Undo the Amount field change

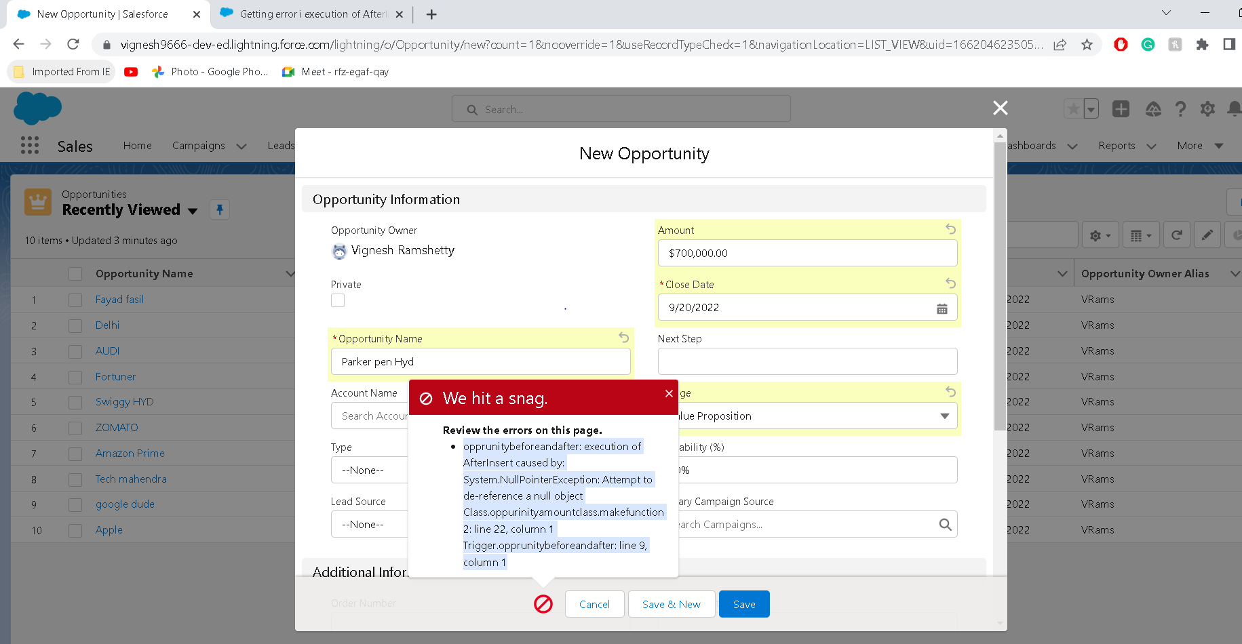point(950,229)
